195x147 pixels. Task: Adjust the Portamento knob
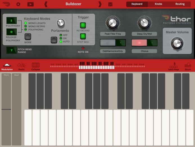(61, 23)
